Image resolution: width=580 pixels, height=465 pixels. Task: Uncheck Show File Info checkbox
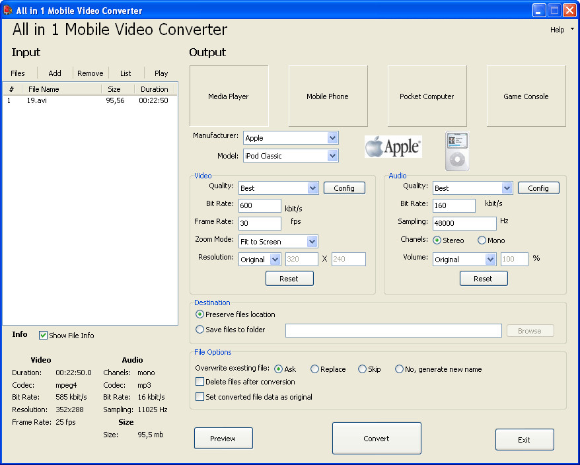point(44,336)
